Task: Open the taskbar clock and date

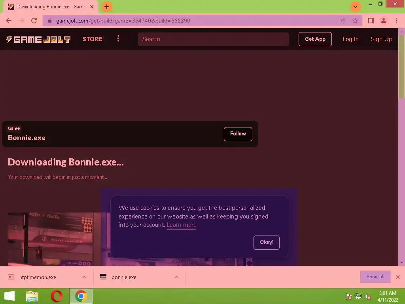Action: [388, 296]
